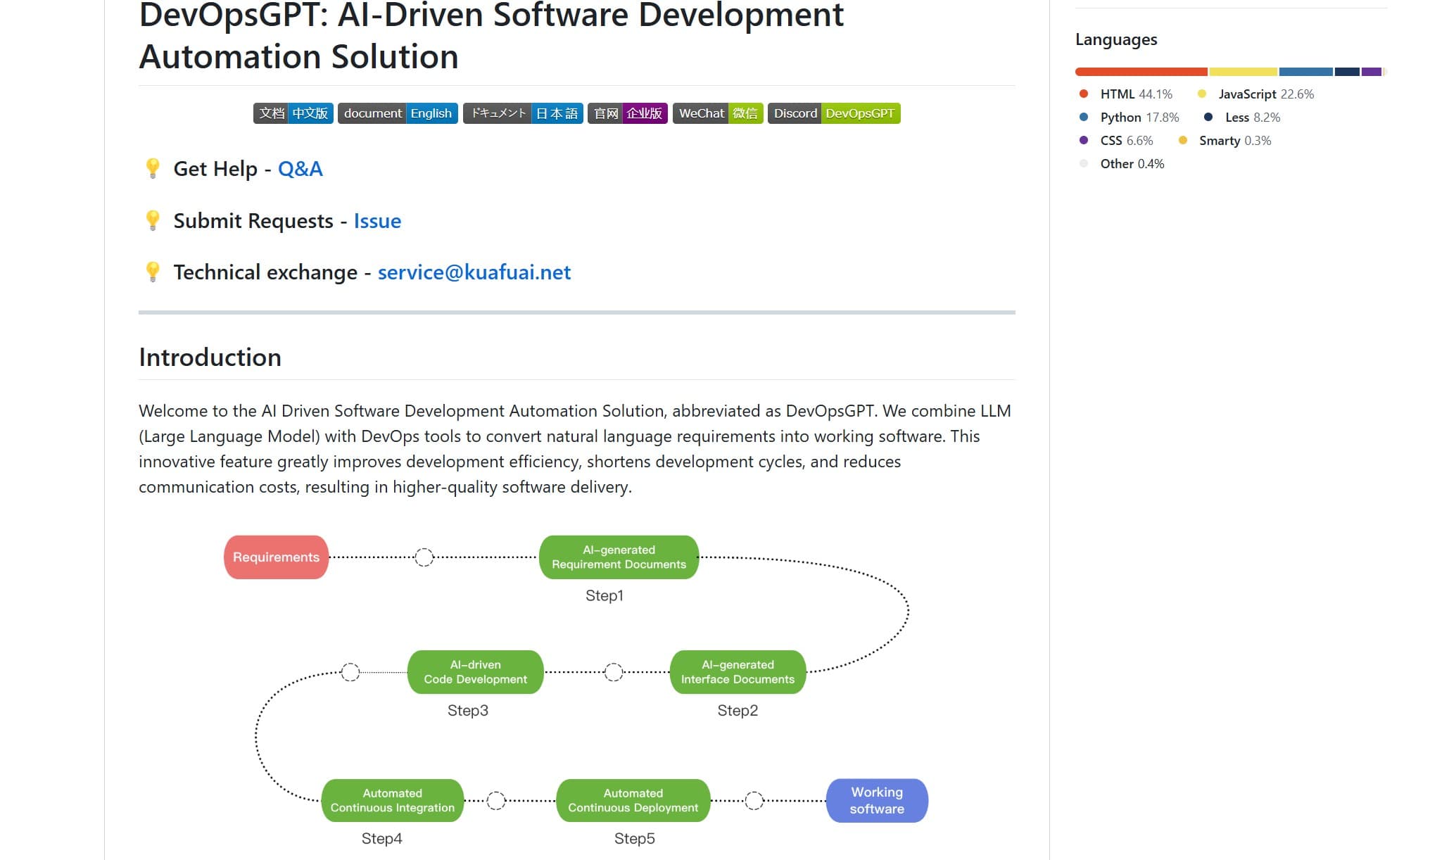Screen dimensions: 1430x860
Task: Click Automated Continuous Deployment box
Action: pos(633,800)
